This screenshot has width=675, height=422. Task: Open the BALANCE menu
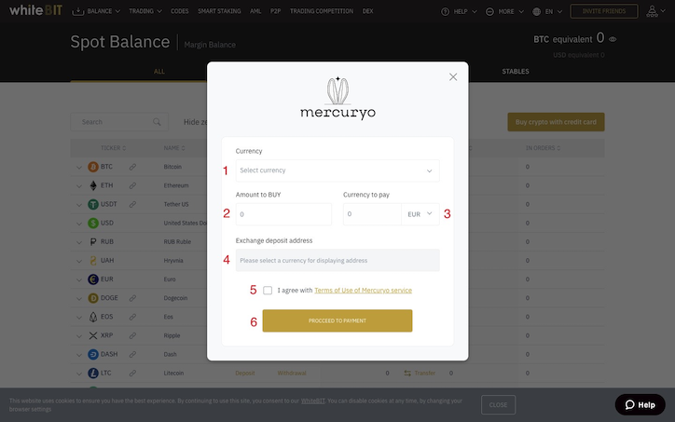click(x=103, y=11)
